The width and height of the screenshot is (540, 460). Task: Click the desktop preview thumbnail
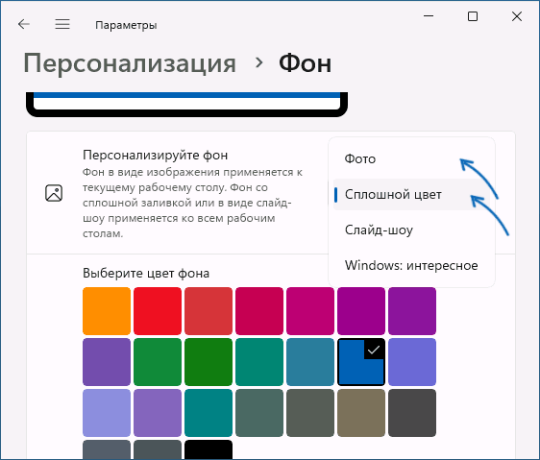point(186,105)
